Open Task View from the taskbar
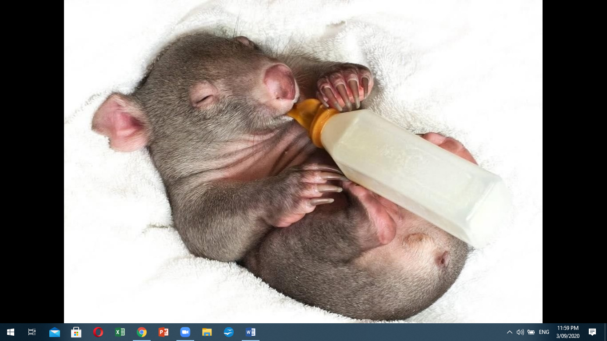 coord(32,332)
